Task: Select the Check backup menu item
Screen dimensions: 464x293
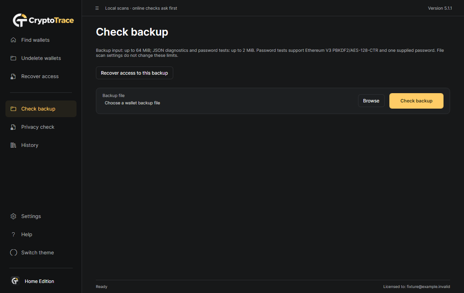Action: [x=41, y=109]
